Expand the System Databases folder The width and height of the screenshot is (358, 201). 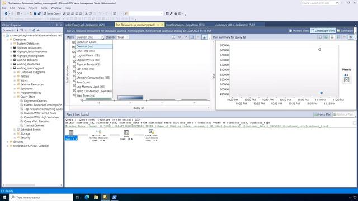click(x=11, y=44)
